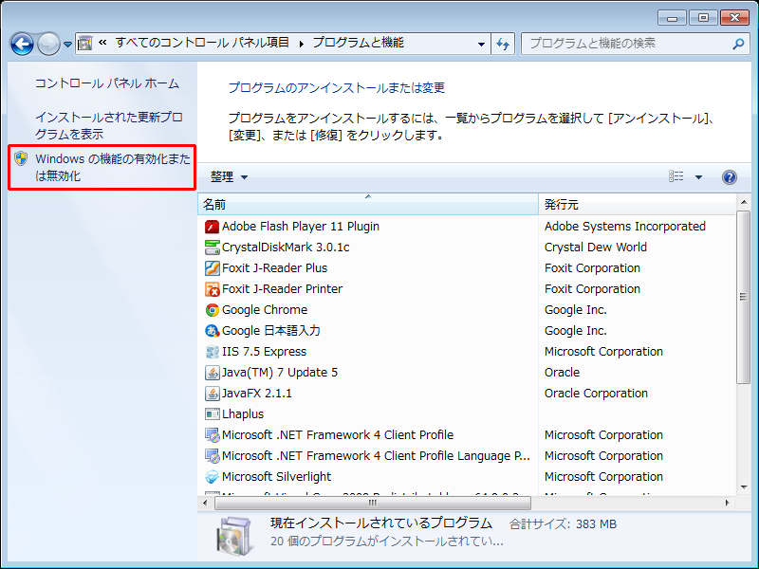Open the recent pages dropdown arrow
759x569 pixels.
(x=67, y=45)
